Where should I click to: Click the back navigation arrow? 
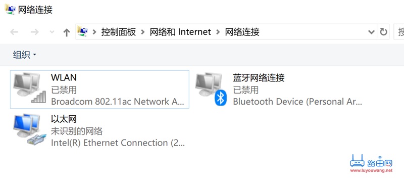click(x=14, y=32)
